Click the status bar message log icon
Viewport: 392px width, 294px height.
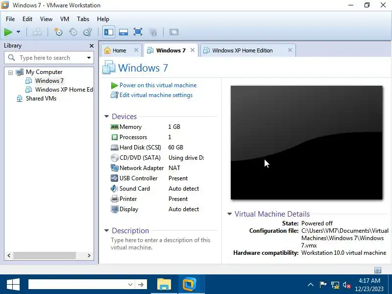click(378, 270)
